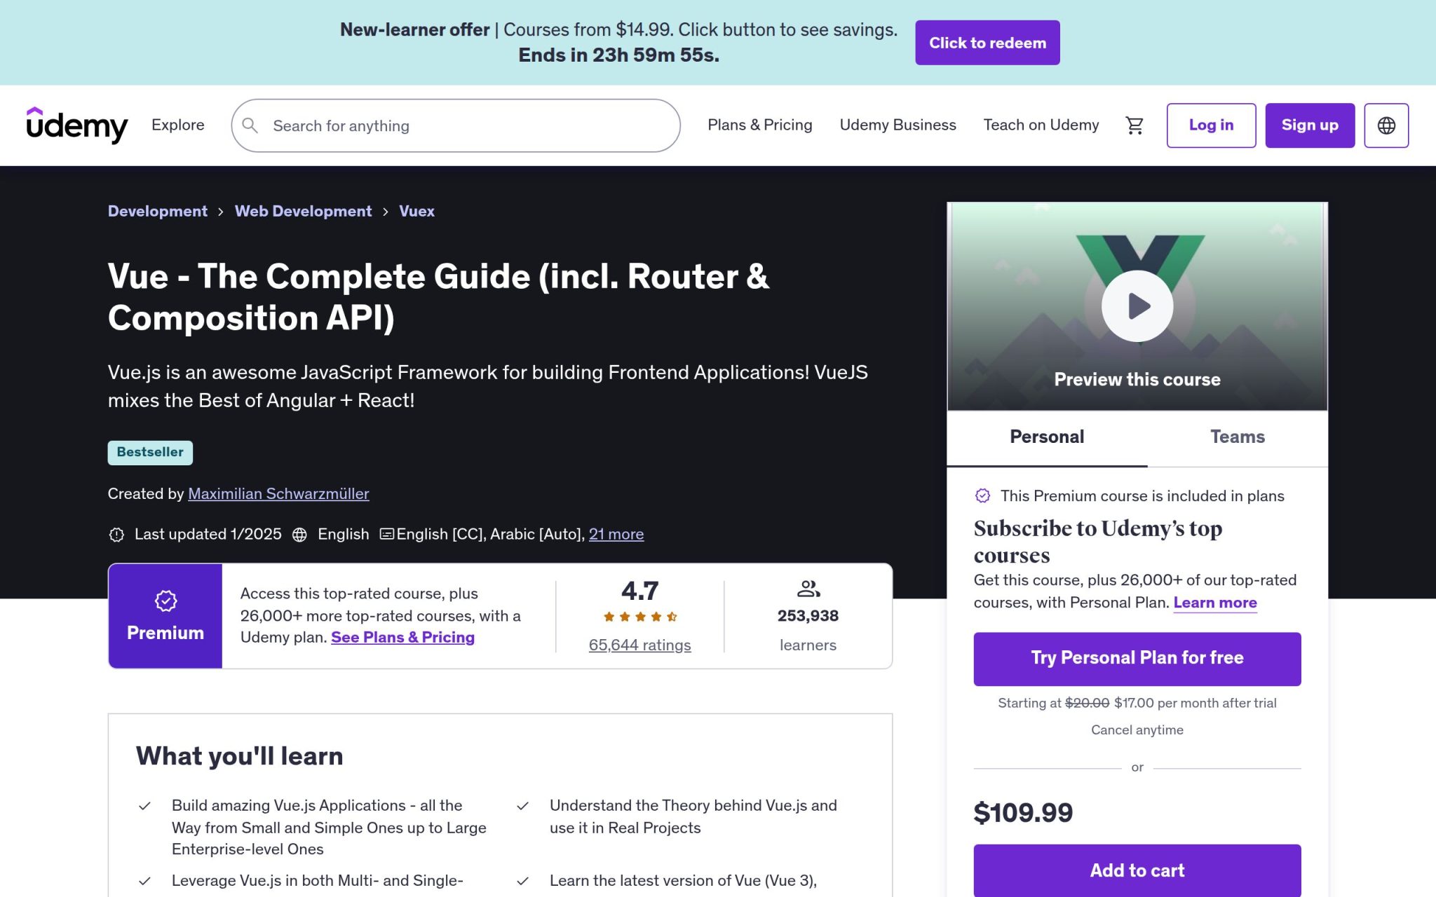1436x897 pixels.
Task: Open the Explore menu
Action: coord(178,125)
